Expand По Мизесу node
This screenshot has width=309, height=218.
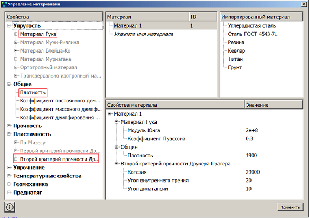(16, 142)
